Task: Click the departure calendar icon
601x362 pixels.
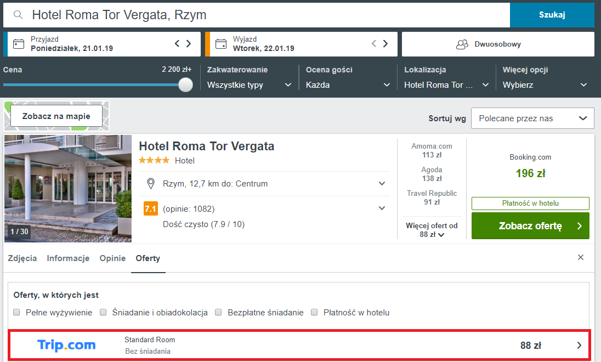Action: click(221, 44)
